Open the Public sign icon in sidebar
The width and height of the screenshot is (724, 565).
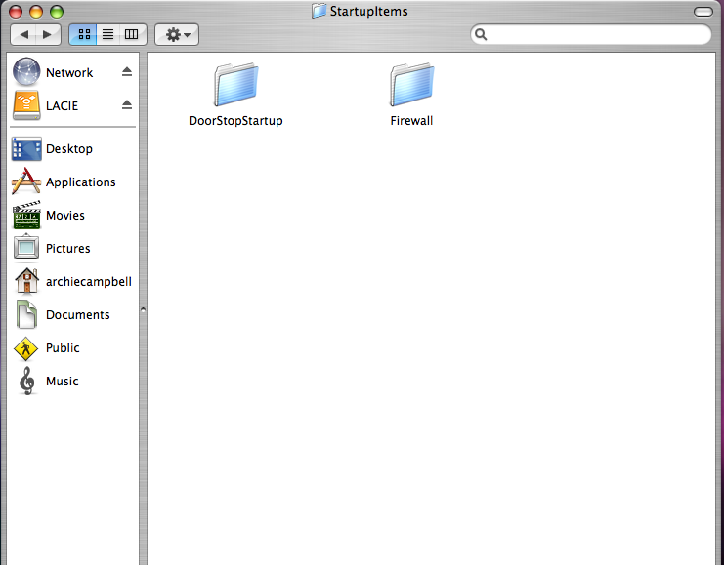coord(25,348)
